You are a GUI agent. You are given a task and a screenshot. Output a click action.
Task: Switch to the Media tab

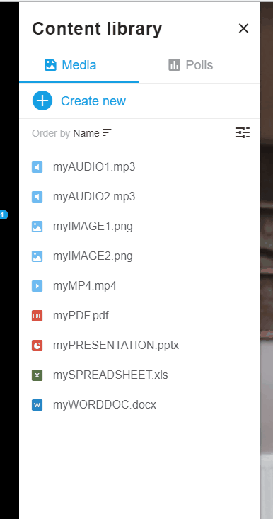(79, 65)
